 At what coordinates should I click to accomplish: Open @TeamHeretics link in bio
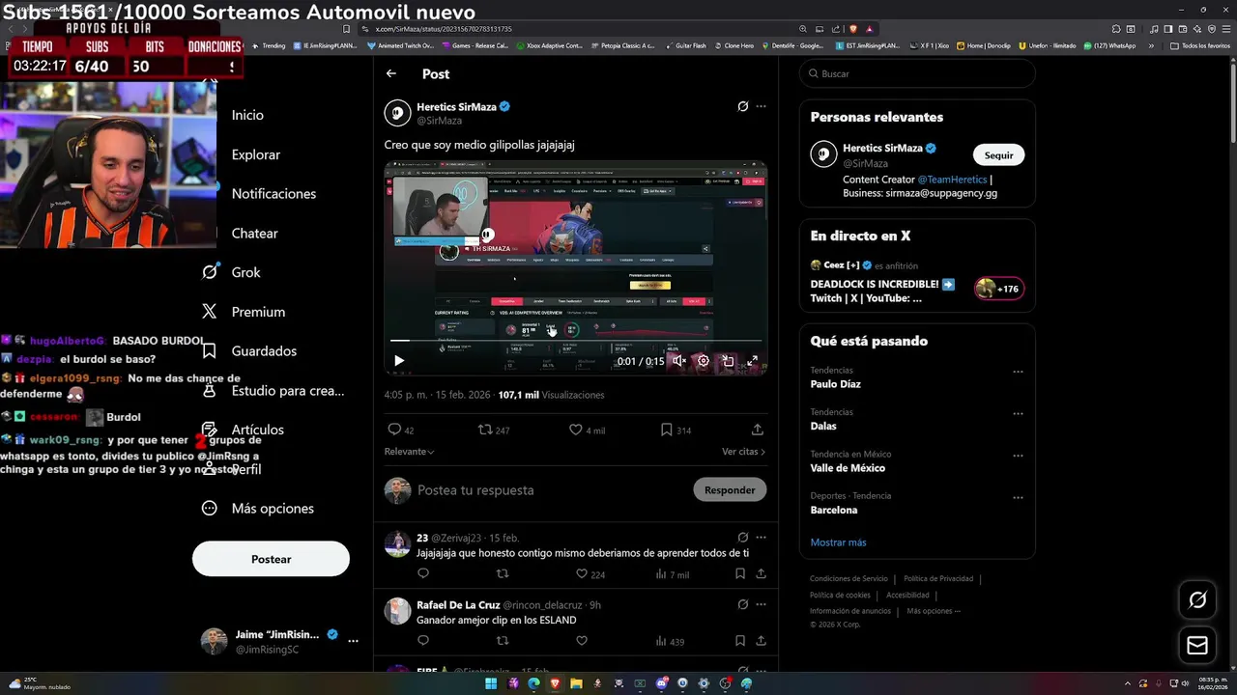pyautogui.click(x=952, y=180)
